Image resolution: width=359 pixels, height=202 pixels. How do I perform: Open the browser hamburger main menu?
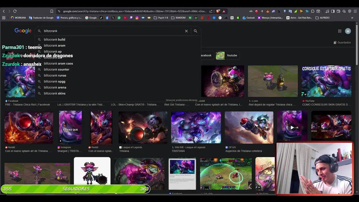(x=355, y=11)
